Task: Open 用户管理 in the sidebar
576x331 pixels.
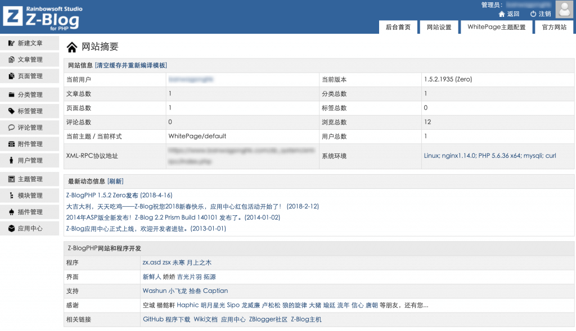Action: [29, 160]
